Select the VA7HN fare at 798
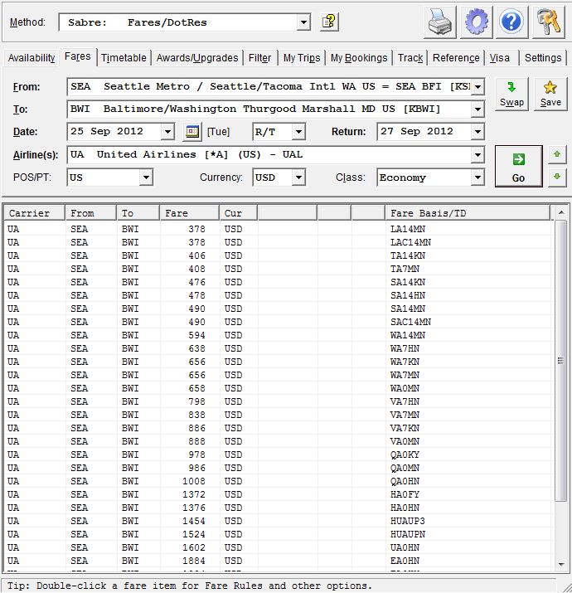Image resolution: width=572 pixels, height=593 pixels. (278, 401)
